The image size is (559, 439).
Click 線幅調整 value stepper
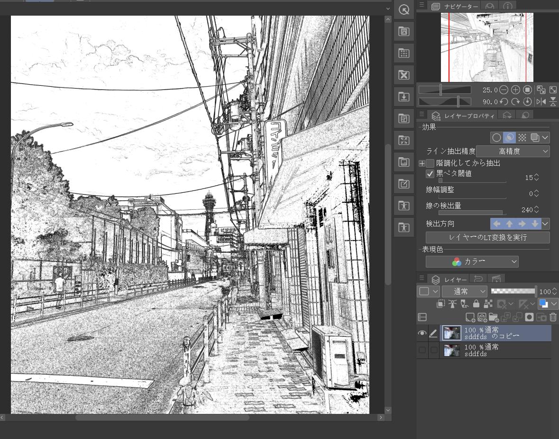pyautogui.click(x=536, y=193)
